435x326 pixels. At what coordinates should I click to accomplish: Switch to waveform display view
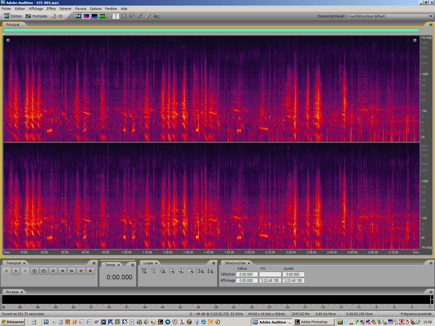78,16
